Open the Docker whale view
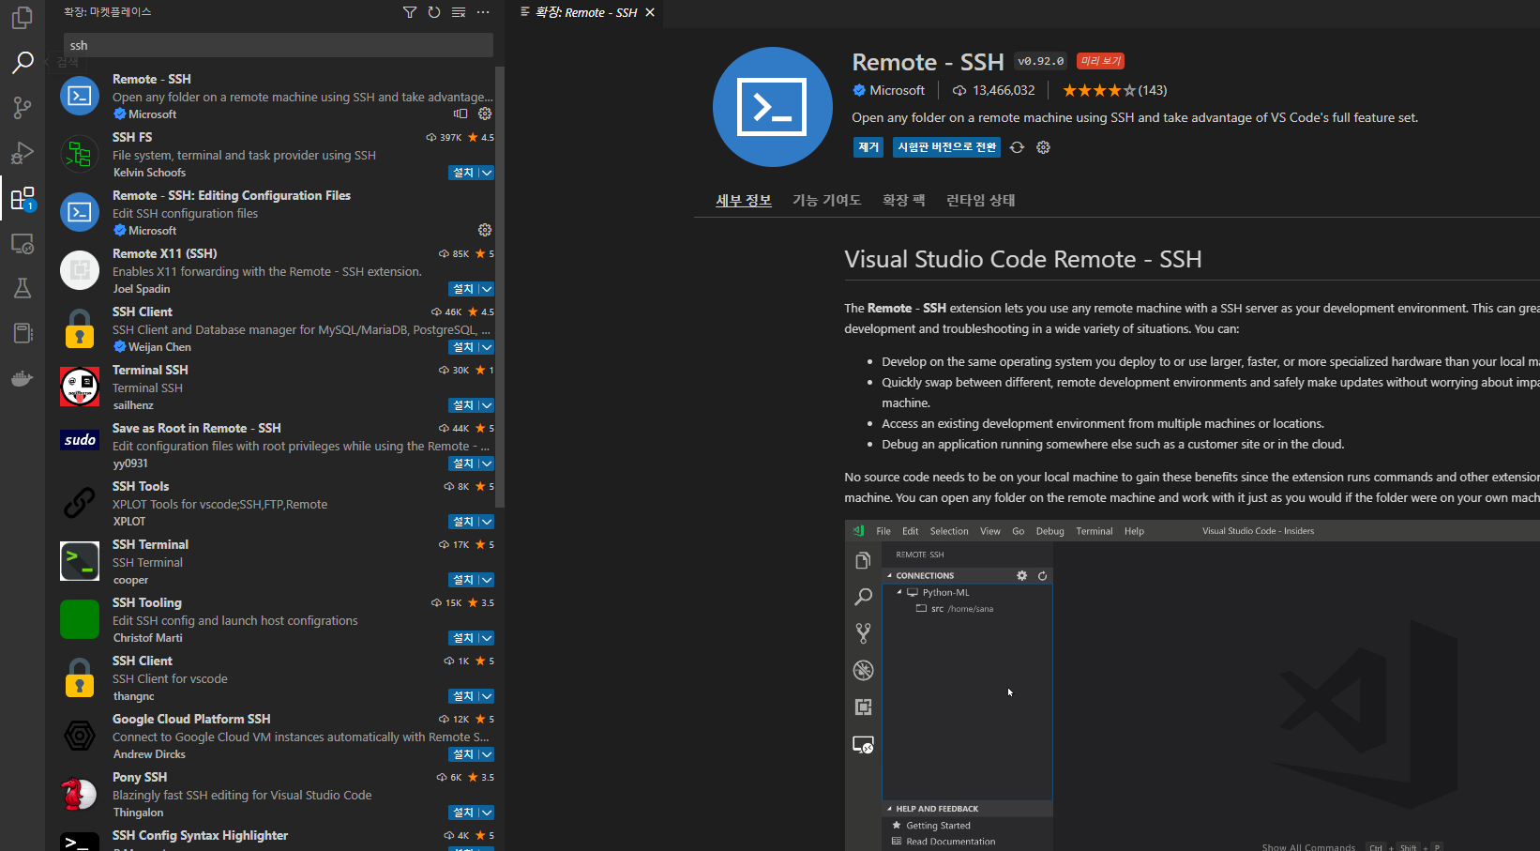This screenshot has height=851, width=1540. pyautogui.click(x=23, y=379)
